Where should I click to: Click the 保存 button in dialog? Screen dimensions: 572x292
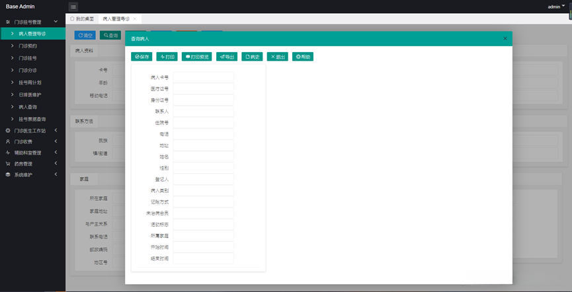(142, 57)
